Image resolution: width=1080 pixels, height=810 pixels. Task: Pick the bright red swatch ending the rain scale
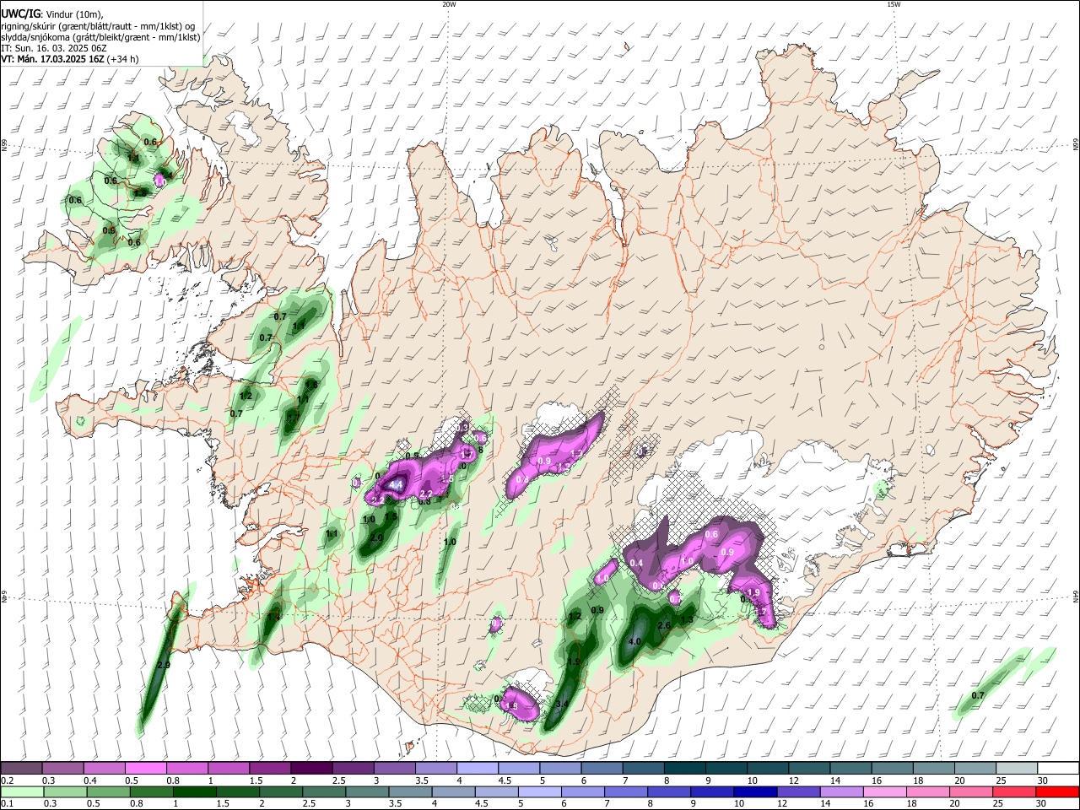1057,791
